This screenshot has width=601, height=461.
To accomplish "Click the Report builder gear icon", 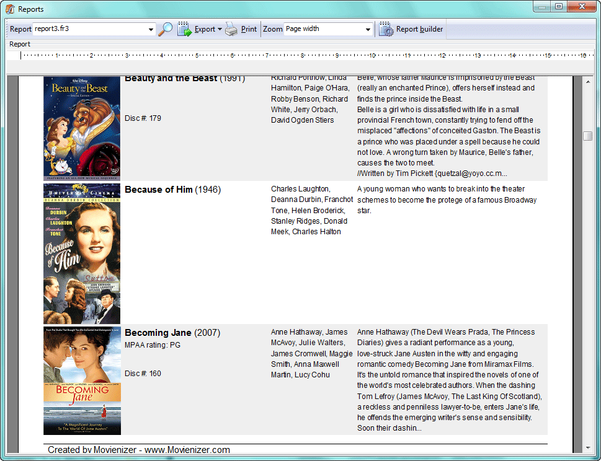I will click(386, 29).
